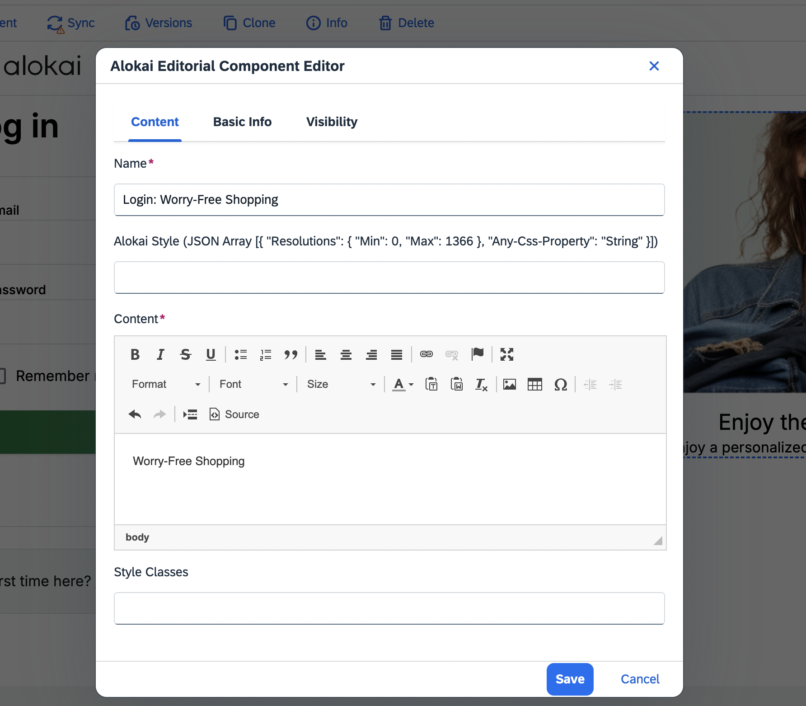Click Clone in the background toolbar
Viewport: 806px width, 706px height.
249,23
